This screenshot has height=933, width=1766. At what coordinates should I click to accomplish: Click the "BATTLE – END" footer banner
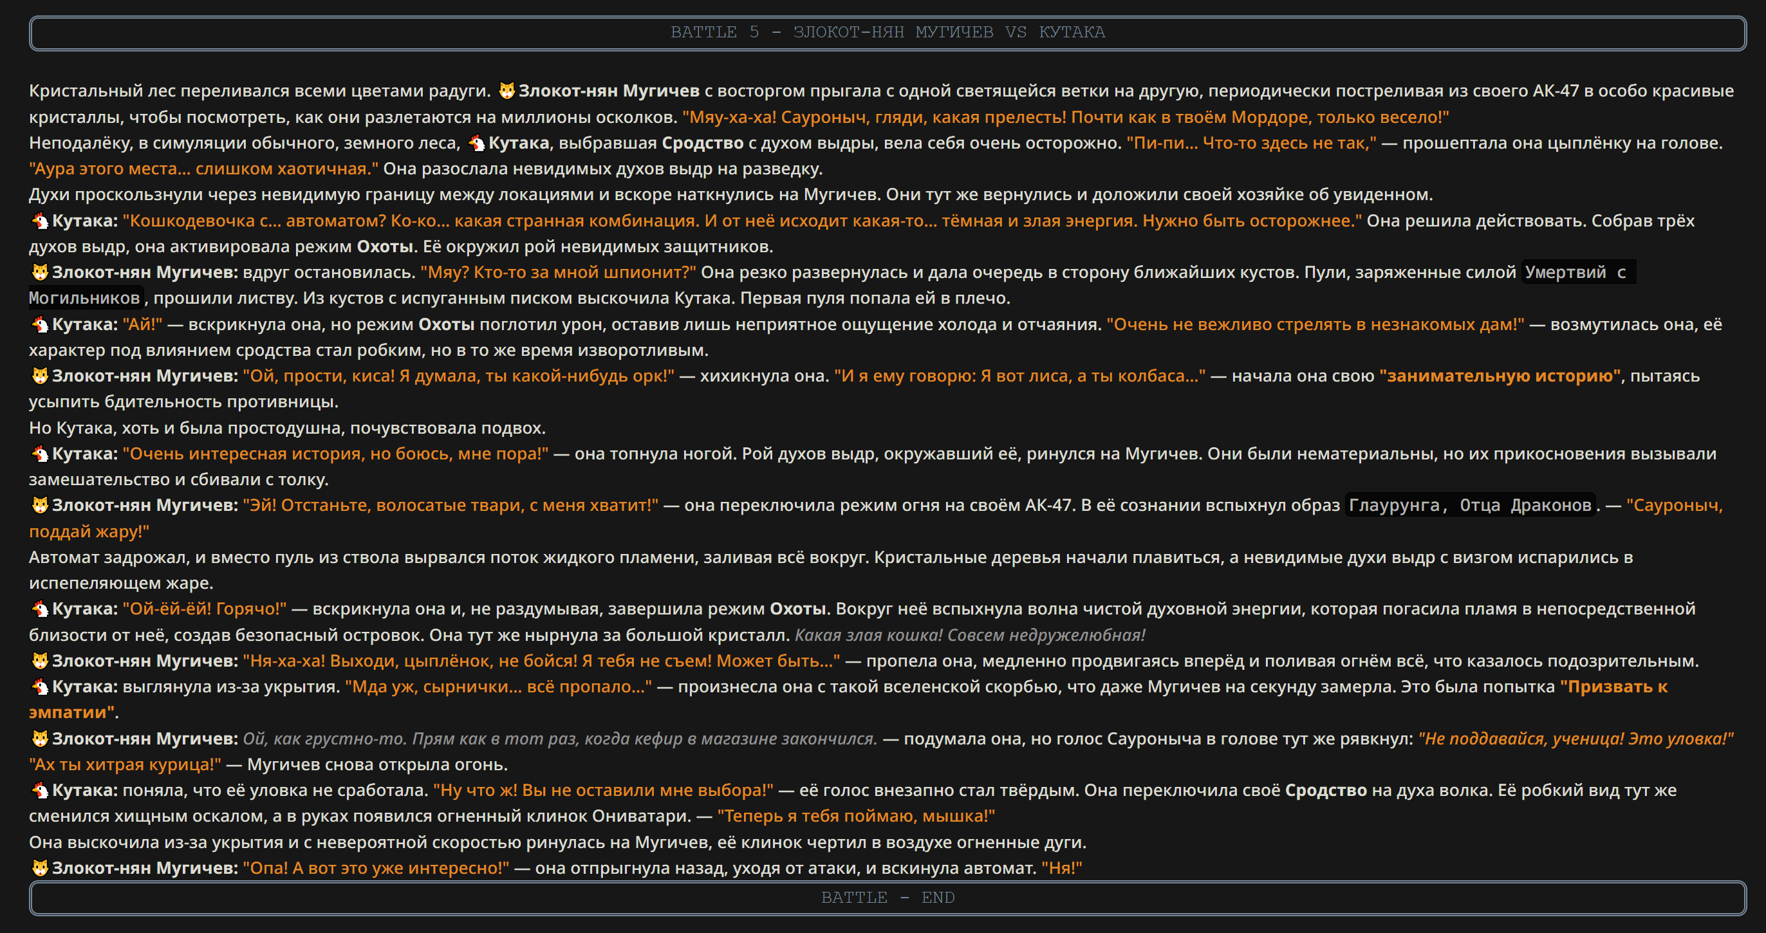tap(887, 898)
